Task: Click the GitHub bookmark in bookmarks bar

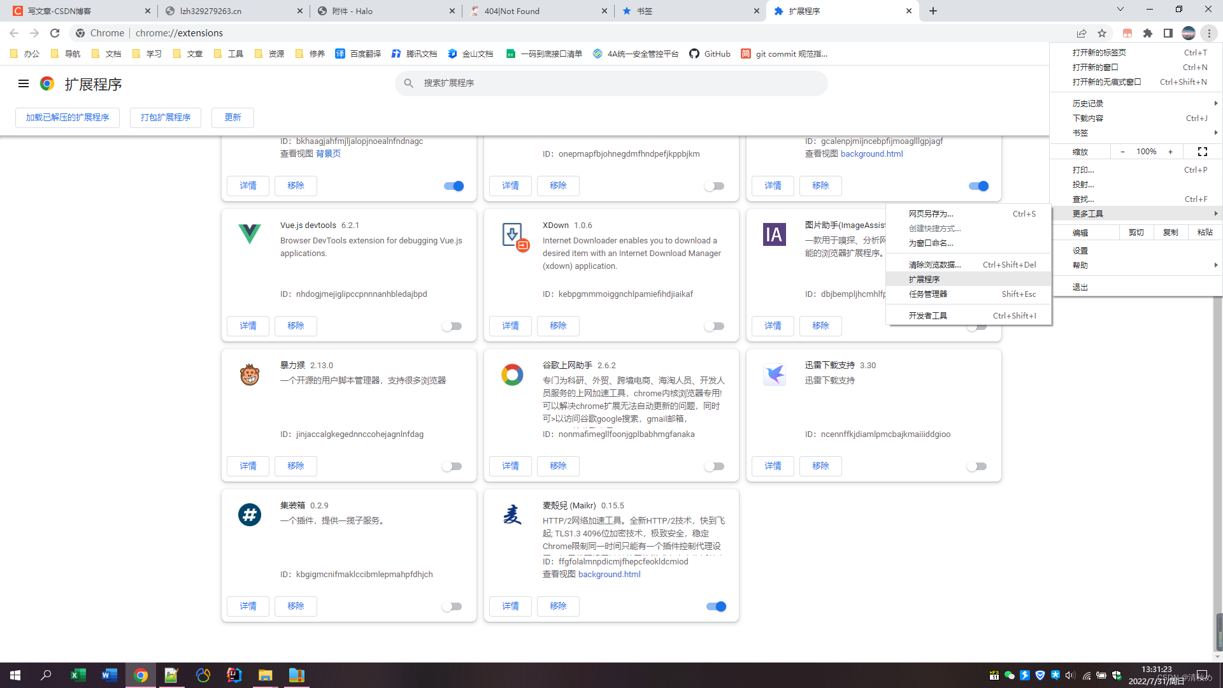Action: click(709, 54)
